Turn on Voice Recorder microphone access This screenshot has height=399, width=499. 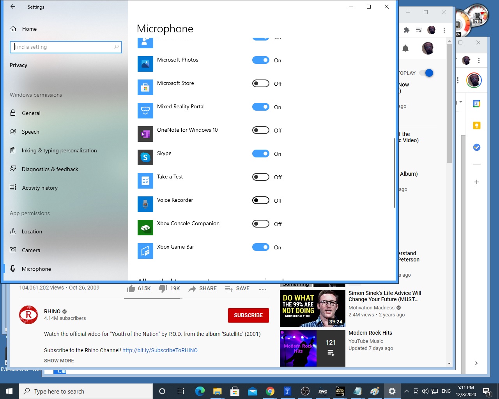(261, 200)
